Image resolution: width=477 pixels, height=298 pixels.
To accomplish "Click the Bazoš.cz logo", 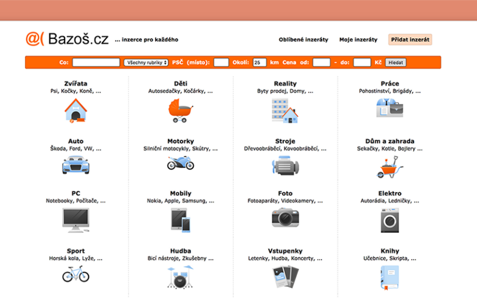I will coord(67,40).
